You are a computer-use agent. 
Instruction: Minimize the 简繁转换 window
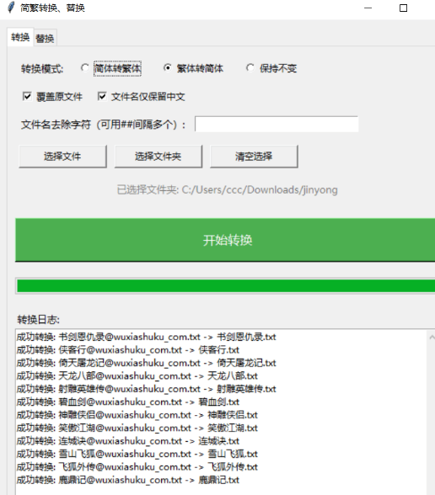point(368,8)
